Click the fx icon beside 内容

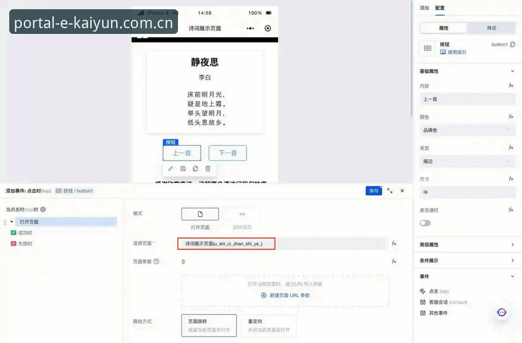511,85
